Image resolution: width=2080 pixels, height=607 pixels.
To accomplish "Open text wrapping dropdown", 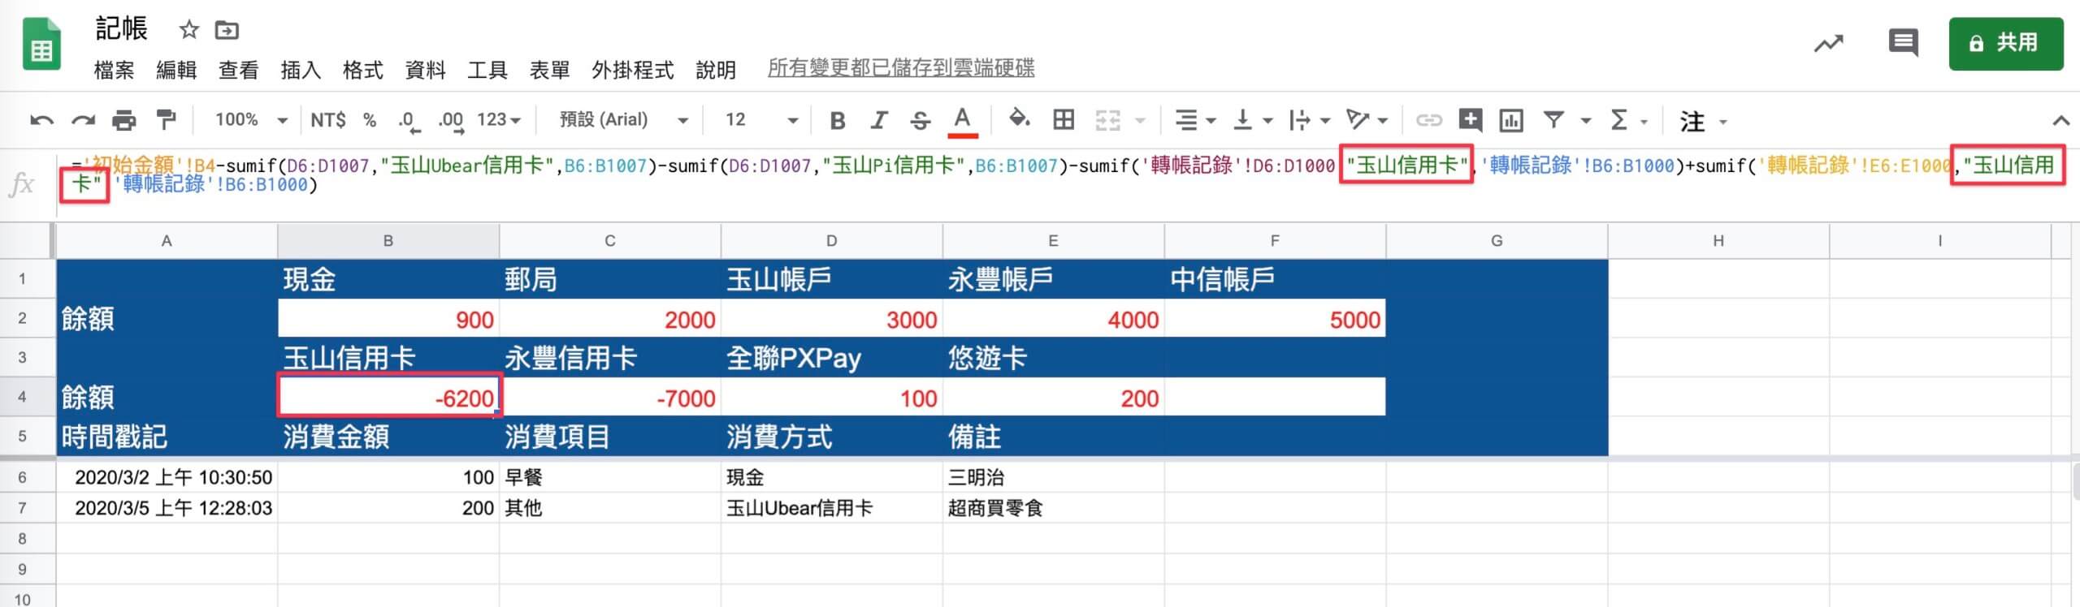I will pyautogui.click(x=1309, y=121).
